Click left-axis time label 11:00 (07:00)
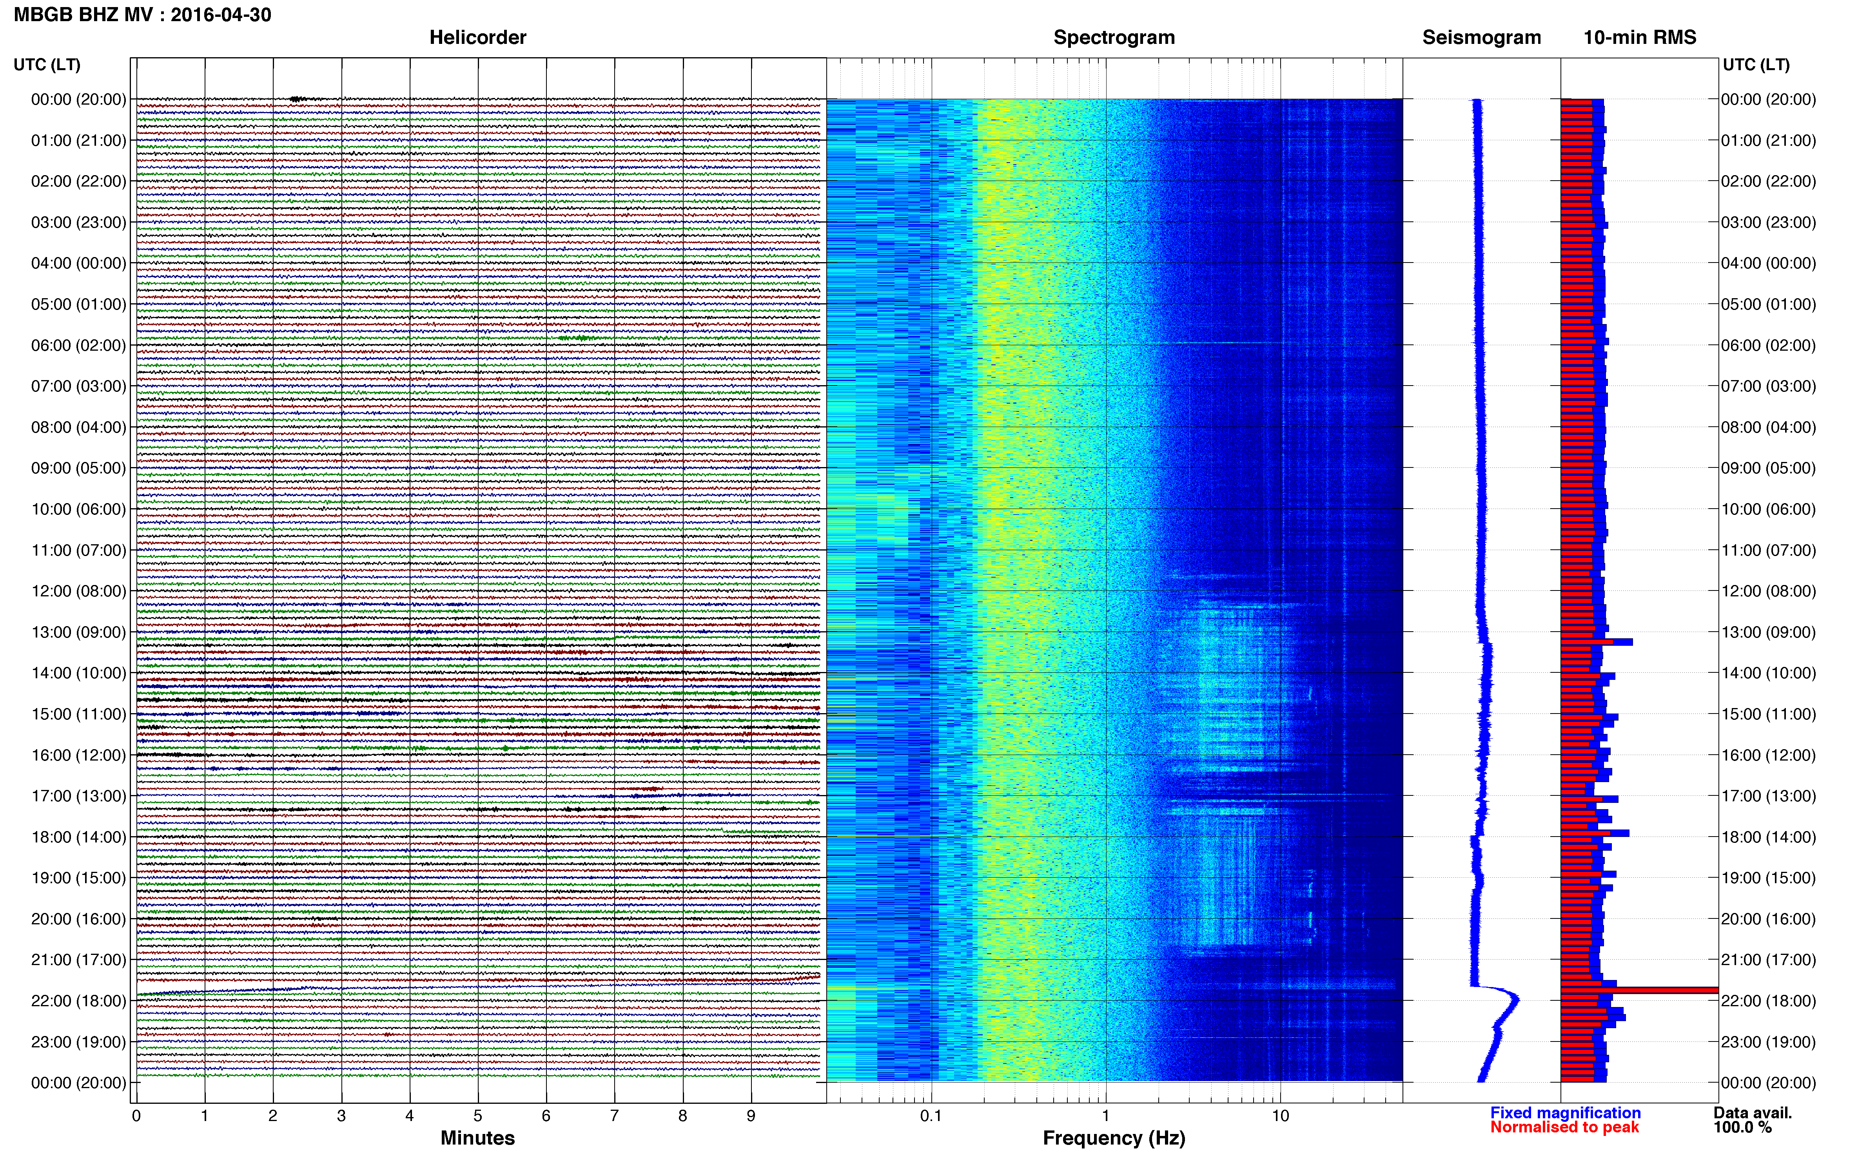1858x1161 pixels. (78, 551)
